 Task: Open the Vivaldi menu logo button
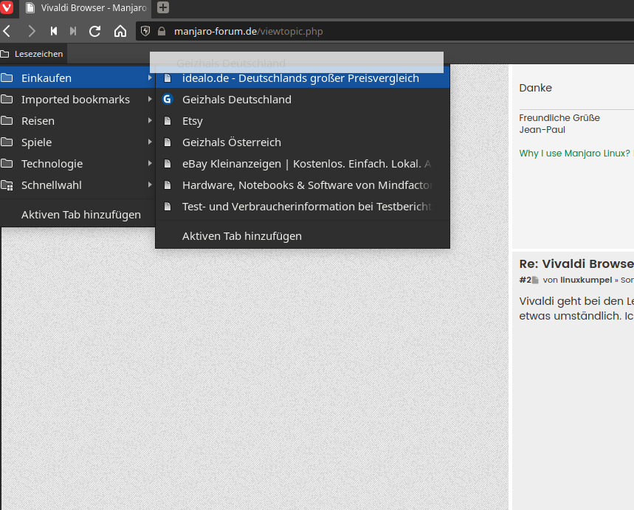tap(7, 7)
